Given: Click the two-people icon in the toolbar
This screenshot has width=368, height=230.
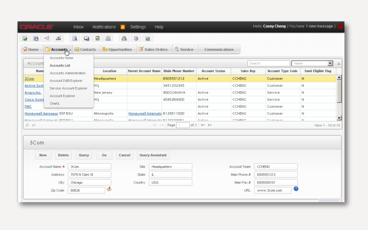Looking at the screenshot, I should click(x=108, y=38).
